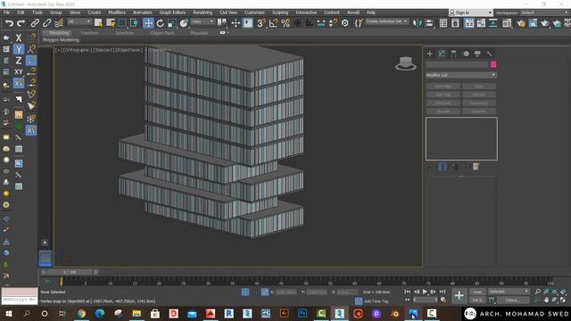This screenshot has width=571, height=321.
Task: Open the Hierarchy command panel tab
Action: (453, 53)
